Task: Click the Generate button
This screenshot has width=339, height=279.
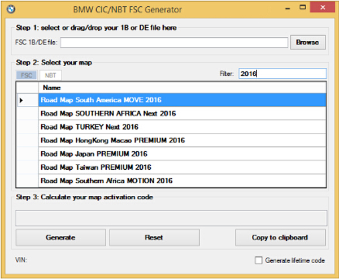Action: coord(61,238)
